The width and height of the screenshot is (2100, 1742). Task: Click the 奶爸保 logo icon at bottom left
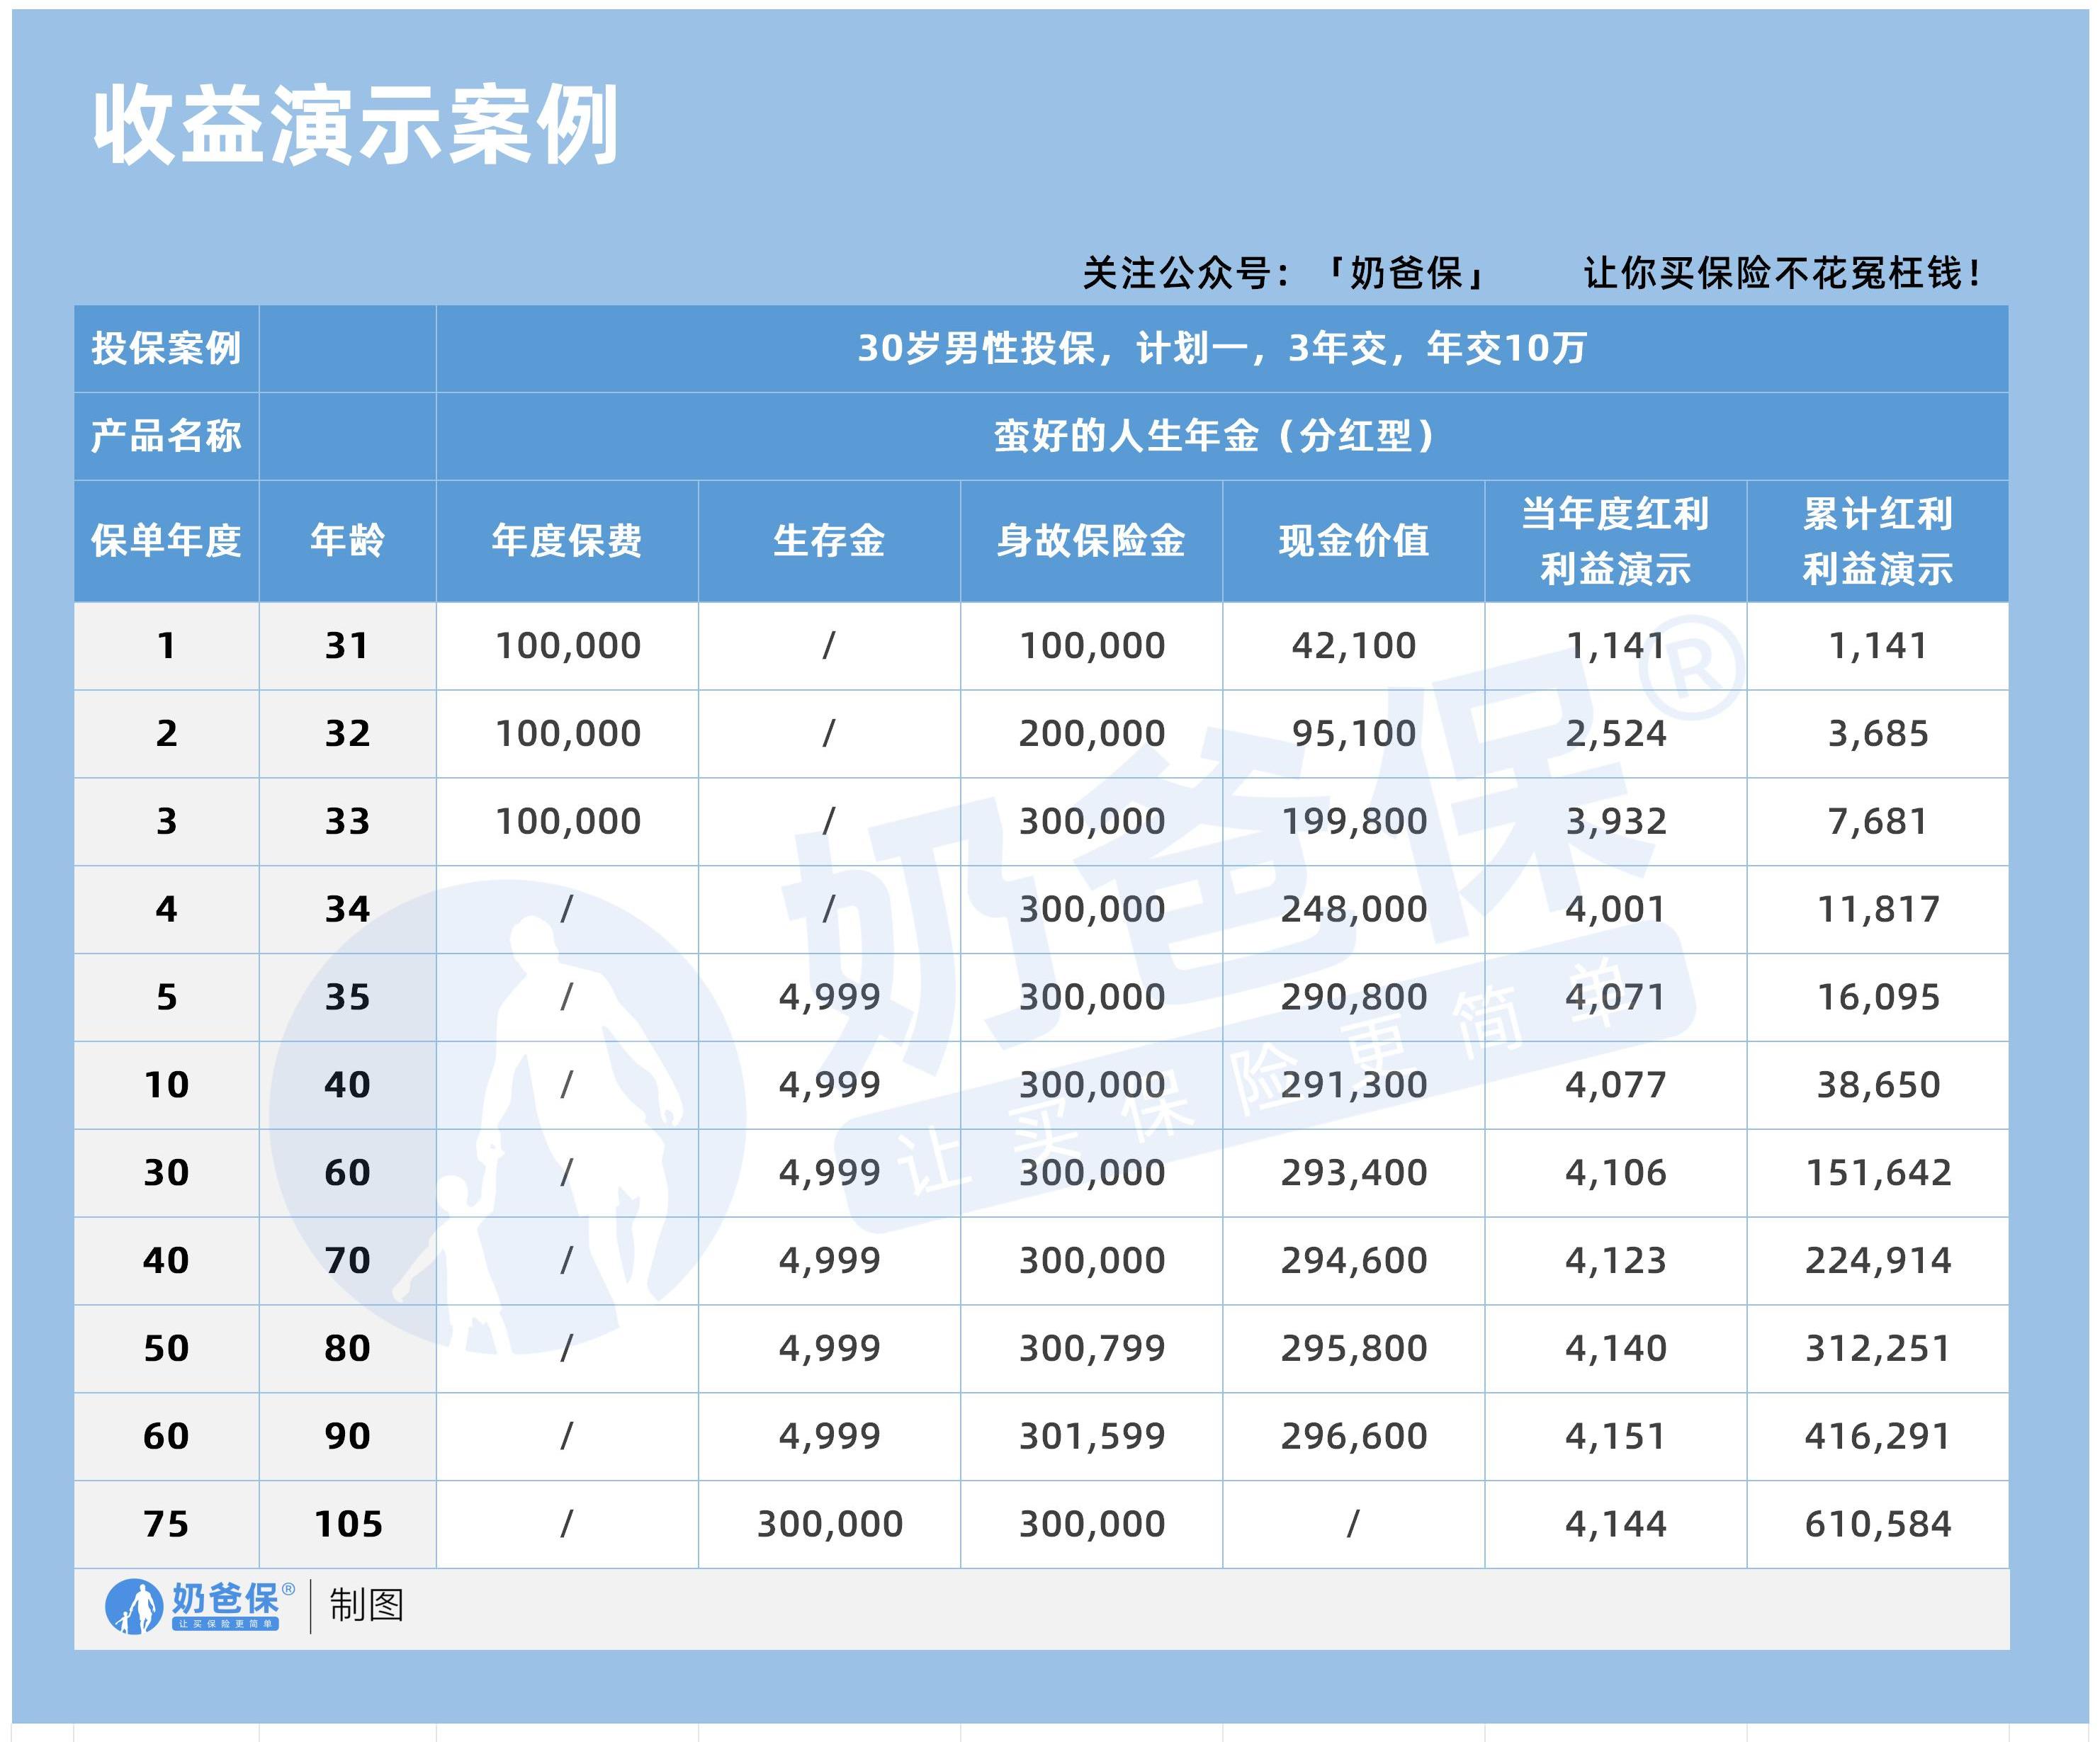coord(134,1607)
